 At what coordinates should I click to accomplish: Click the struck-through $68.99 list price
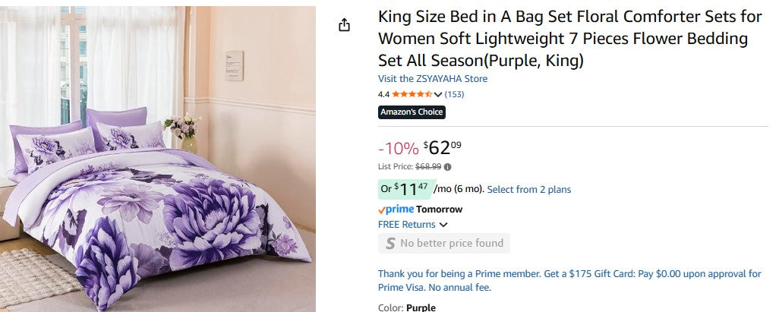coord(428,167)
